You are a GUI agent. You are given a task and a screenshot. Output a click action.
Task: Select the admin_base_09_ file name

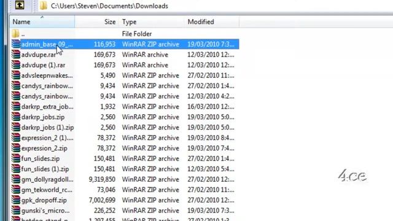pyautogui.click(x=47, y=44)
